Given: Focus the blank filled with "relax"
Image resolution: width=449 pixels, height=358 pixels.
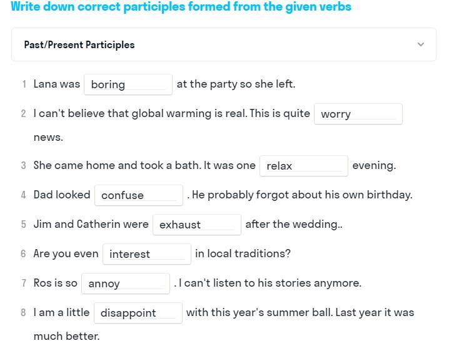Looking at the screenshot, I should coord(303,166).
